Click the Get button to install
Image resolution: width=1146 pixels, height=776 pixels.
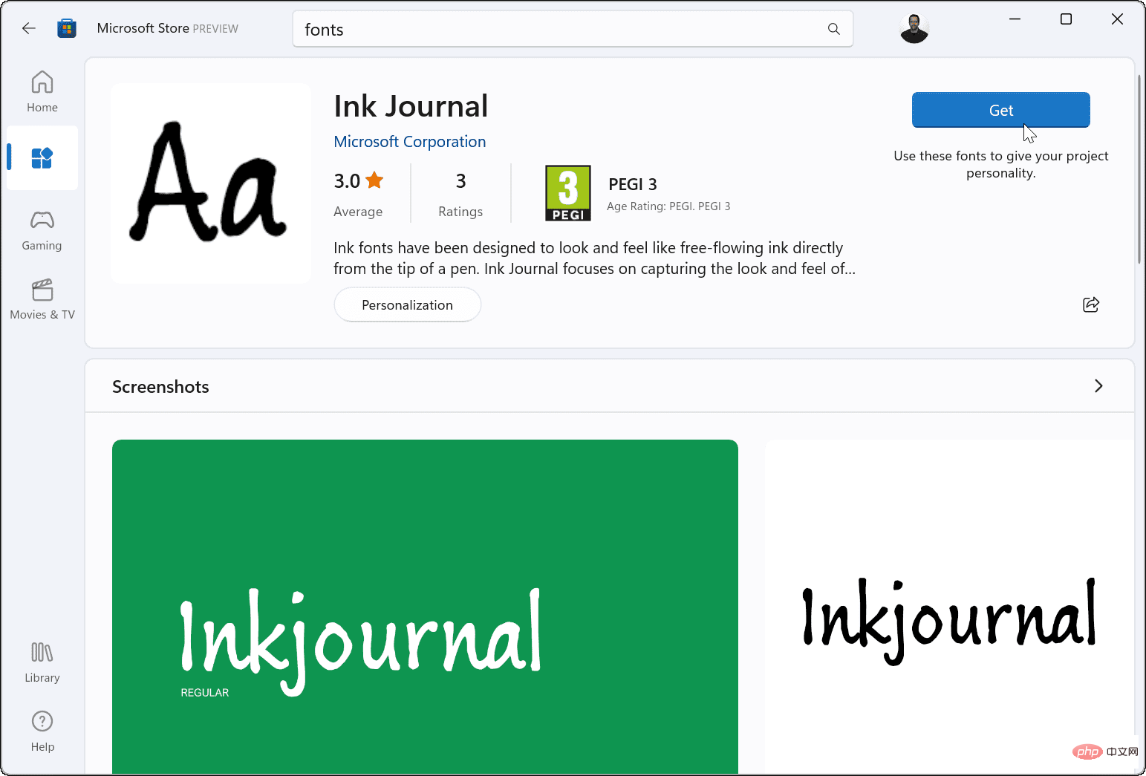tap(1000, 110)
